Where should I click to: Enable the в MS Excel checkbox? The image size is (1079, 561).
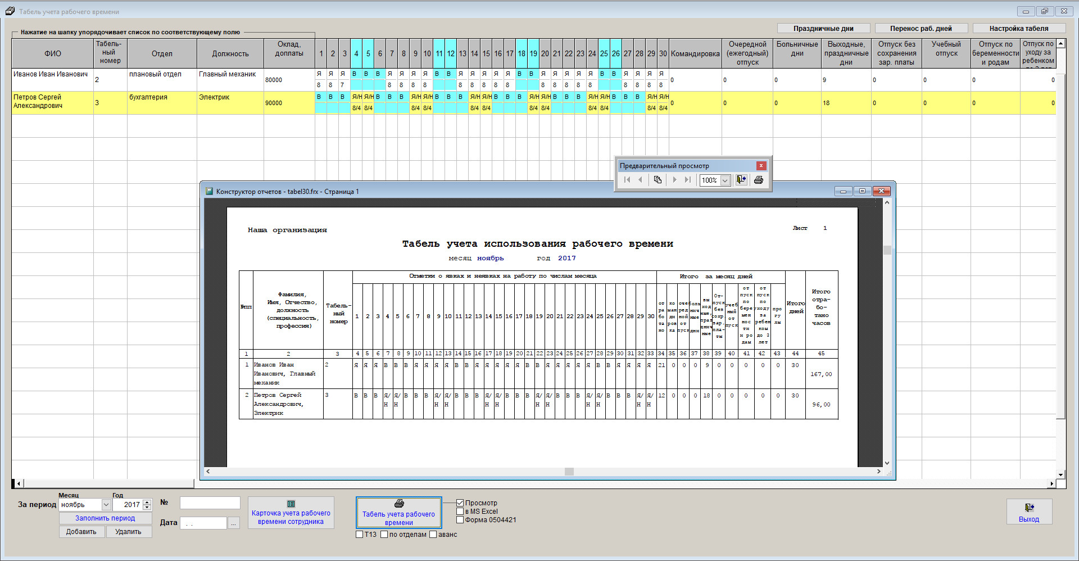point(460,512)
